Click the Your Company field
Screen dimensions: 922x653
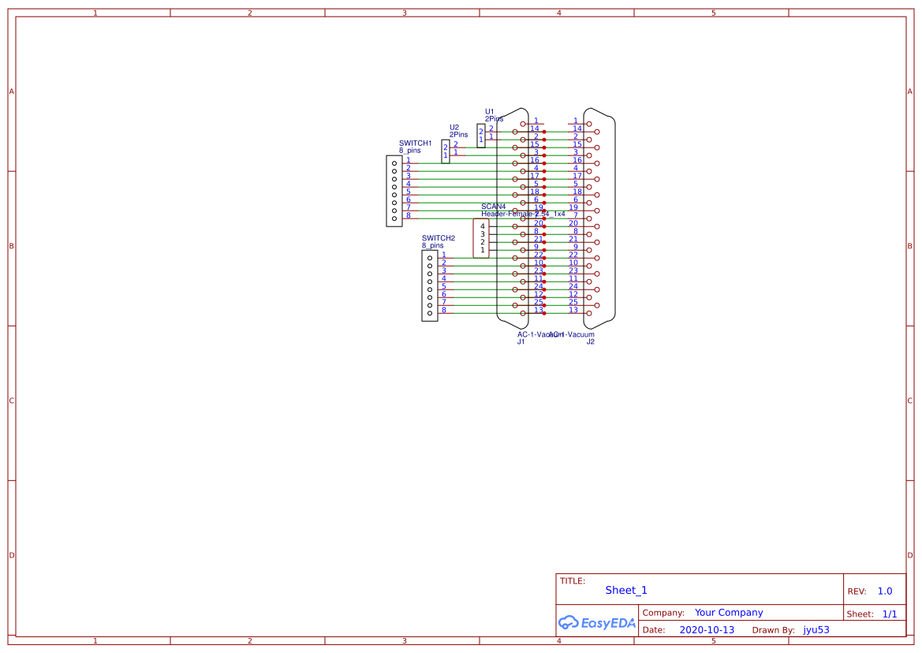click(x=728, y=612)
